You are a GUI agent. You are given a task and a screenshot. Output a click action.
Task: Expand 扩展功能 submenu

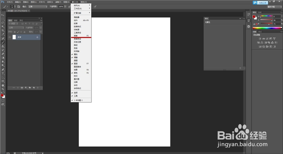tap(81, 13)
